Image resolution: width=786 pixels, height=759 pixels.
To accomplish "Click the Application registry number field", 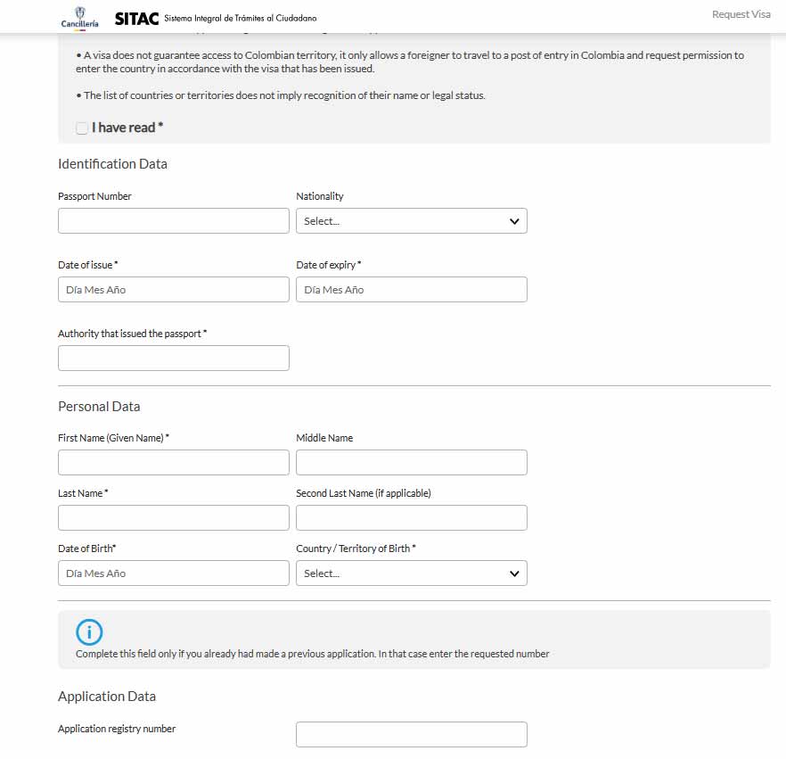I will click(412, 734).
